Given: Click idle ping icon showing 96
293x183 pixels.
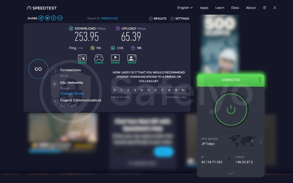Looking at the screenshot, I should (x=93, y=48).
